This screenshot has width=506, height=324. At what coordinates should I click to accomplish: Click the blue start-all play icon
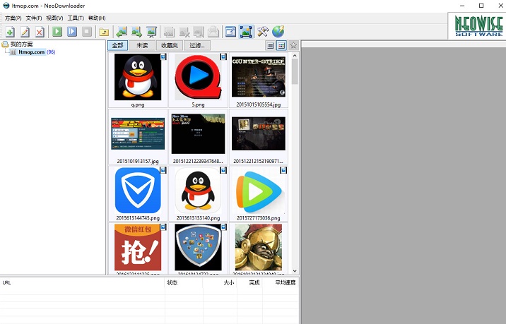[72, 31]
